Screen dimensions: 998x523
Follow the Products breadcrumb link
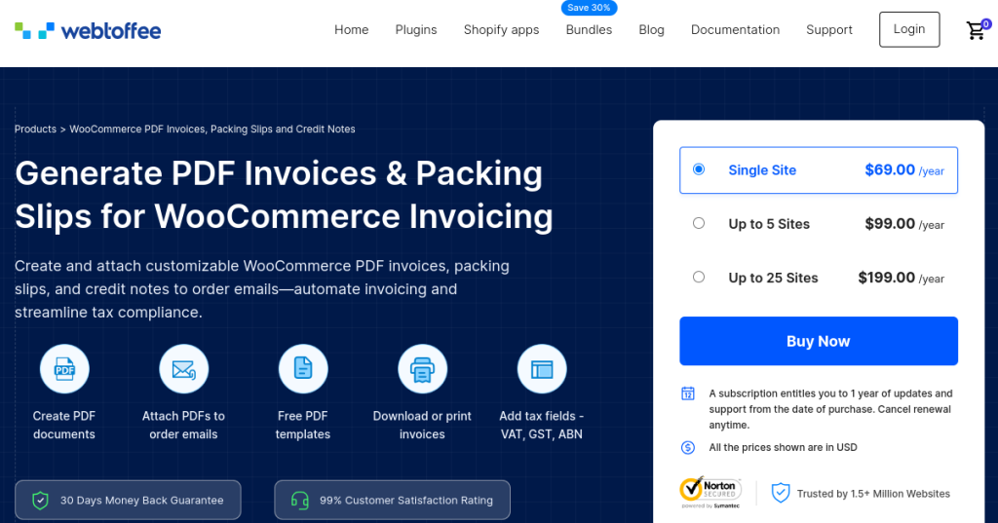[35, 130]
